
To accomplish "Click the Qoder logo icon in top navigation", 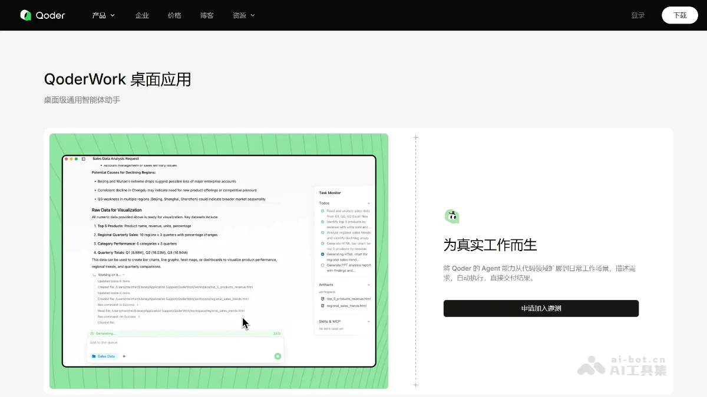I will click(x=27, y=15).
